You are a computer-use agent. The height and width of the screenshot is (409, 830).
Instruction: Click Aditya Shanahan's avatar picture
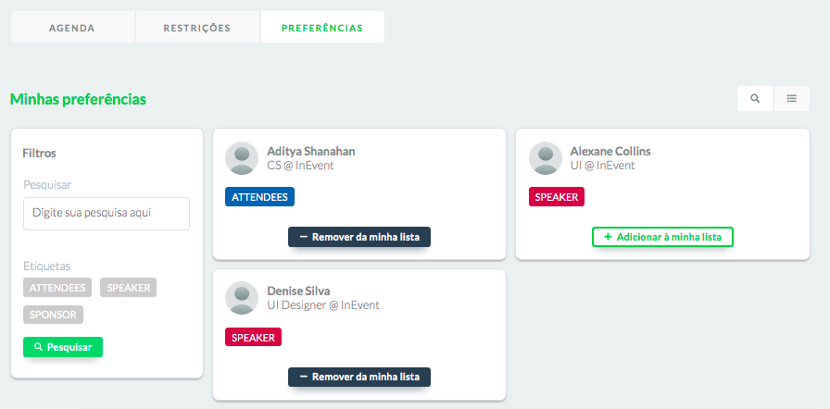pyautogui.click(x=242, y=158)
